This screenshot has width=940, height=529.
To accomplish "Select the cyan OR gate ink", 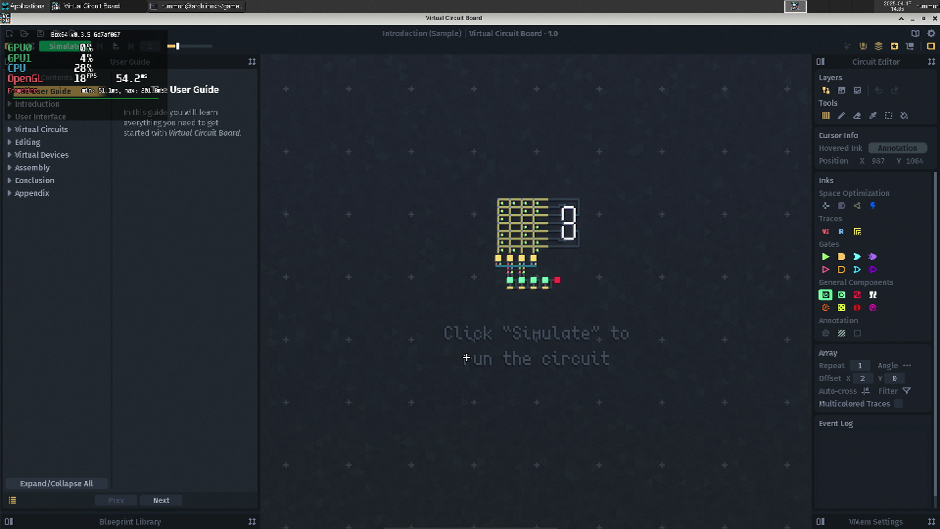I will [x=857, y=257].
